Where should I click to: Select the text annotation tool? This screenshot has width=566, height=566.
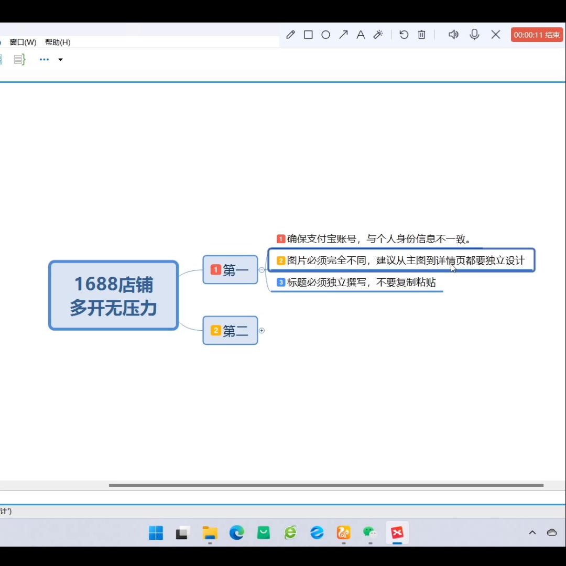(x=361, y=35)
